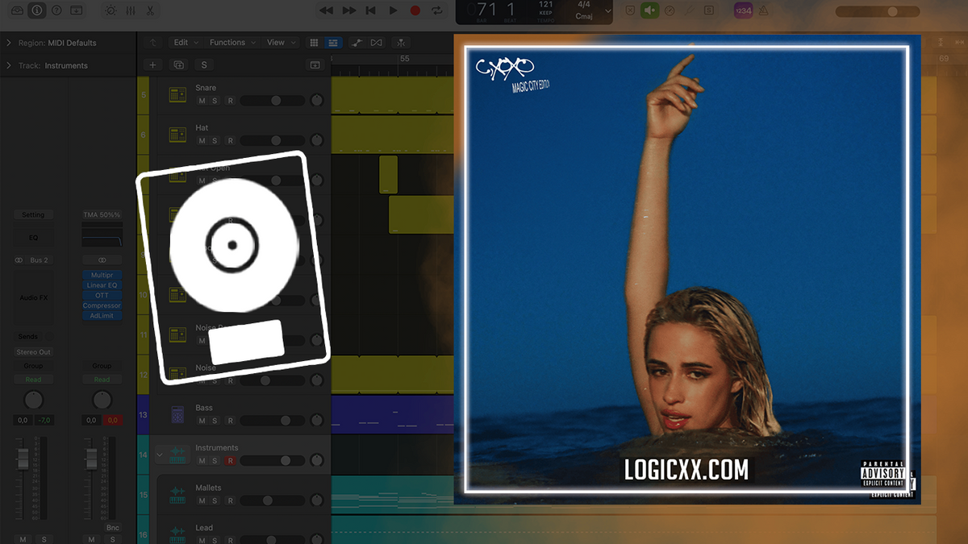Click the Snare track drum machine icon
This screenshot has height=544, width=968.
pos(177,94)
